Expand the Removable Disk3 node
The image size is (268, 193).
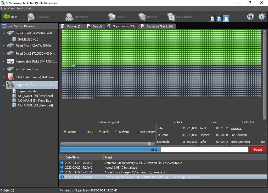click(3, 61)
